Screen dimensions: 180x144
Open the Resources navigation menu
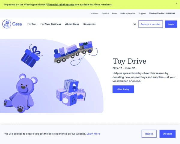[x=89, y=24]
